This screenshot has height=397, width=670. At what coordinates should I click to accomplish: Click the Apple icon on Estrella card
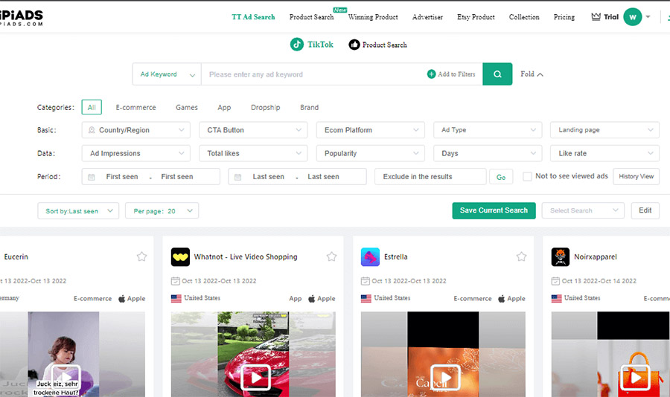coord(501,298)
